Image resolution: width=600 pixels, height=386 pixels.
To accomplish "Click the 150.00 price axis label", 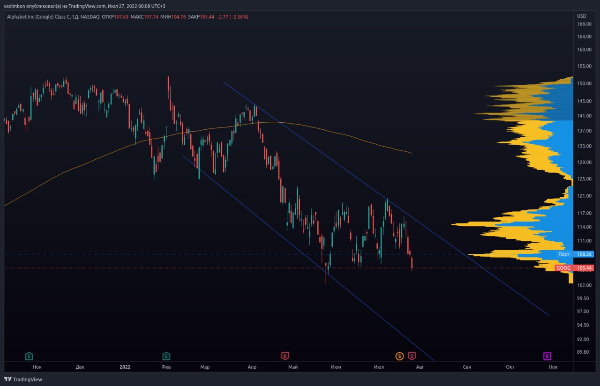I will 584,84.
